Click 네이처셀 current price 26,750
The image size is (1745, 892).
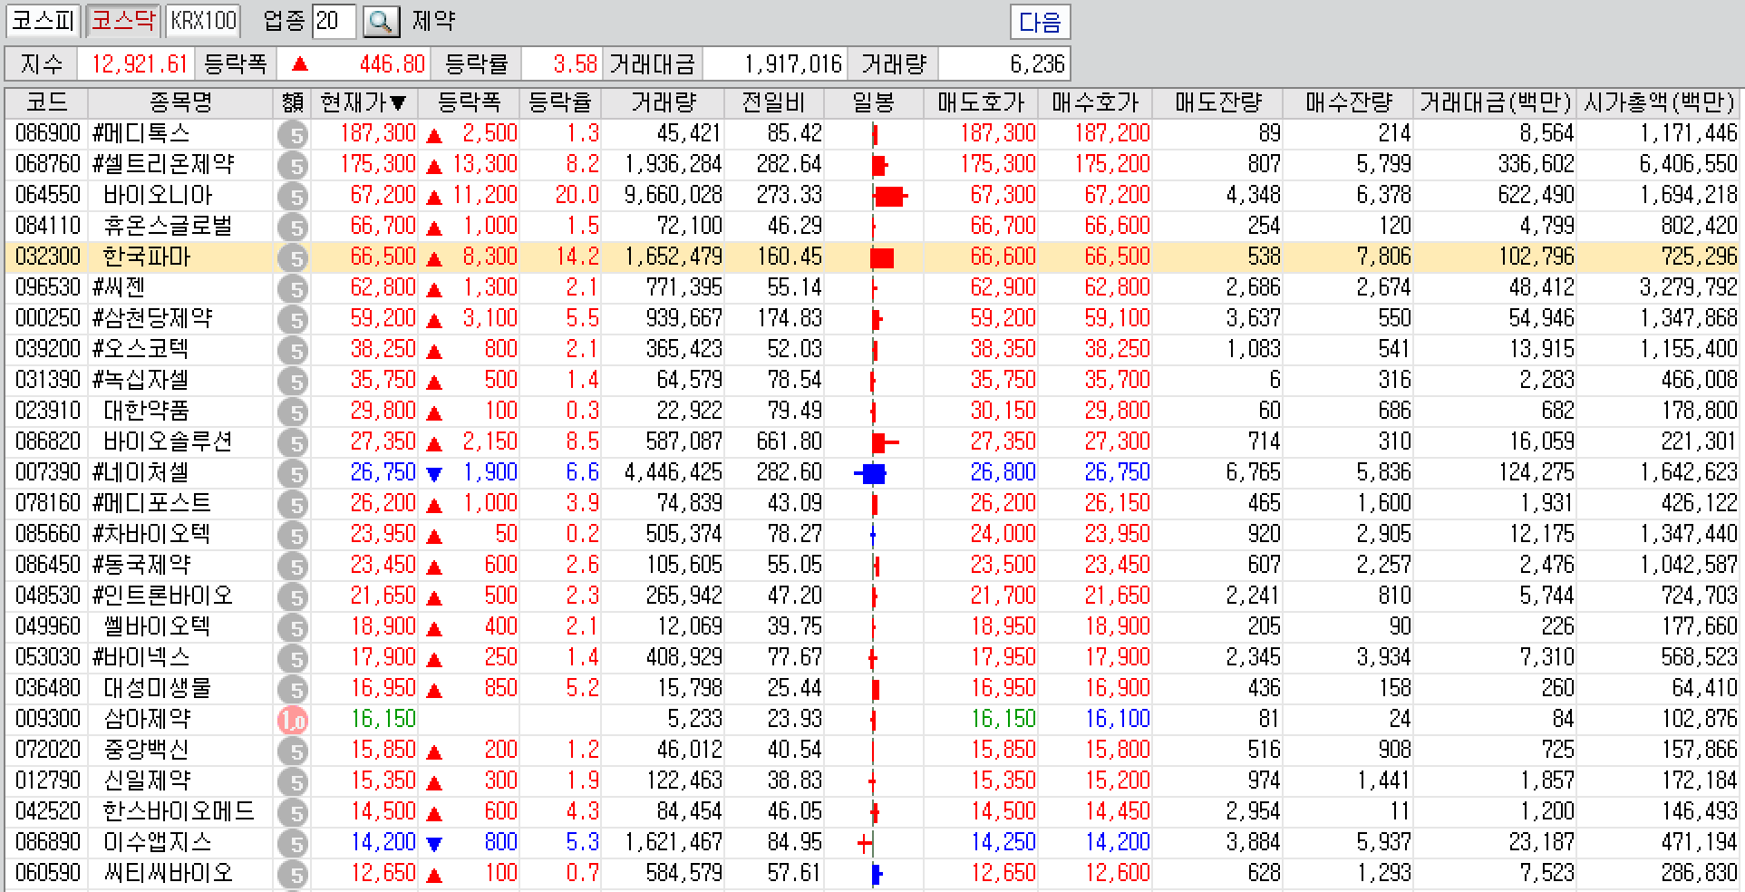coord(383,473)
